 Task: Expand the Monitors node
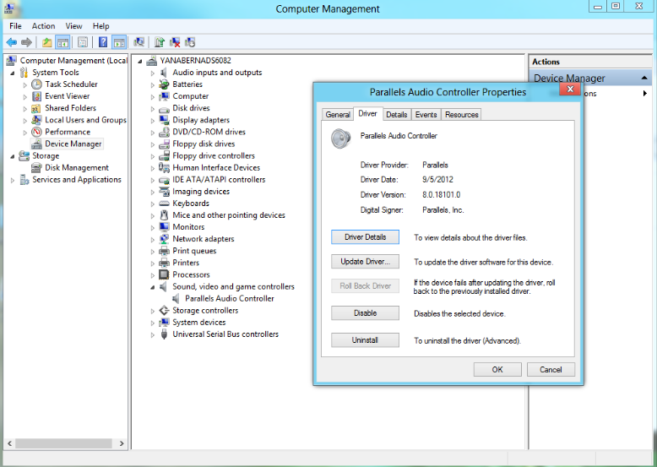[153, 227]
